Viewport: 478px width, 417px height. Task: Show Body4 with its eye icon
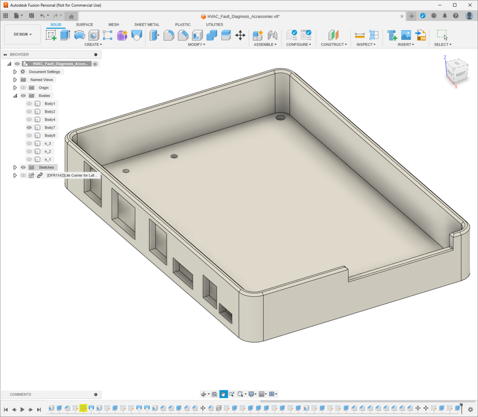pos(29,120)
